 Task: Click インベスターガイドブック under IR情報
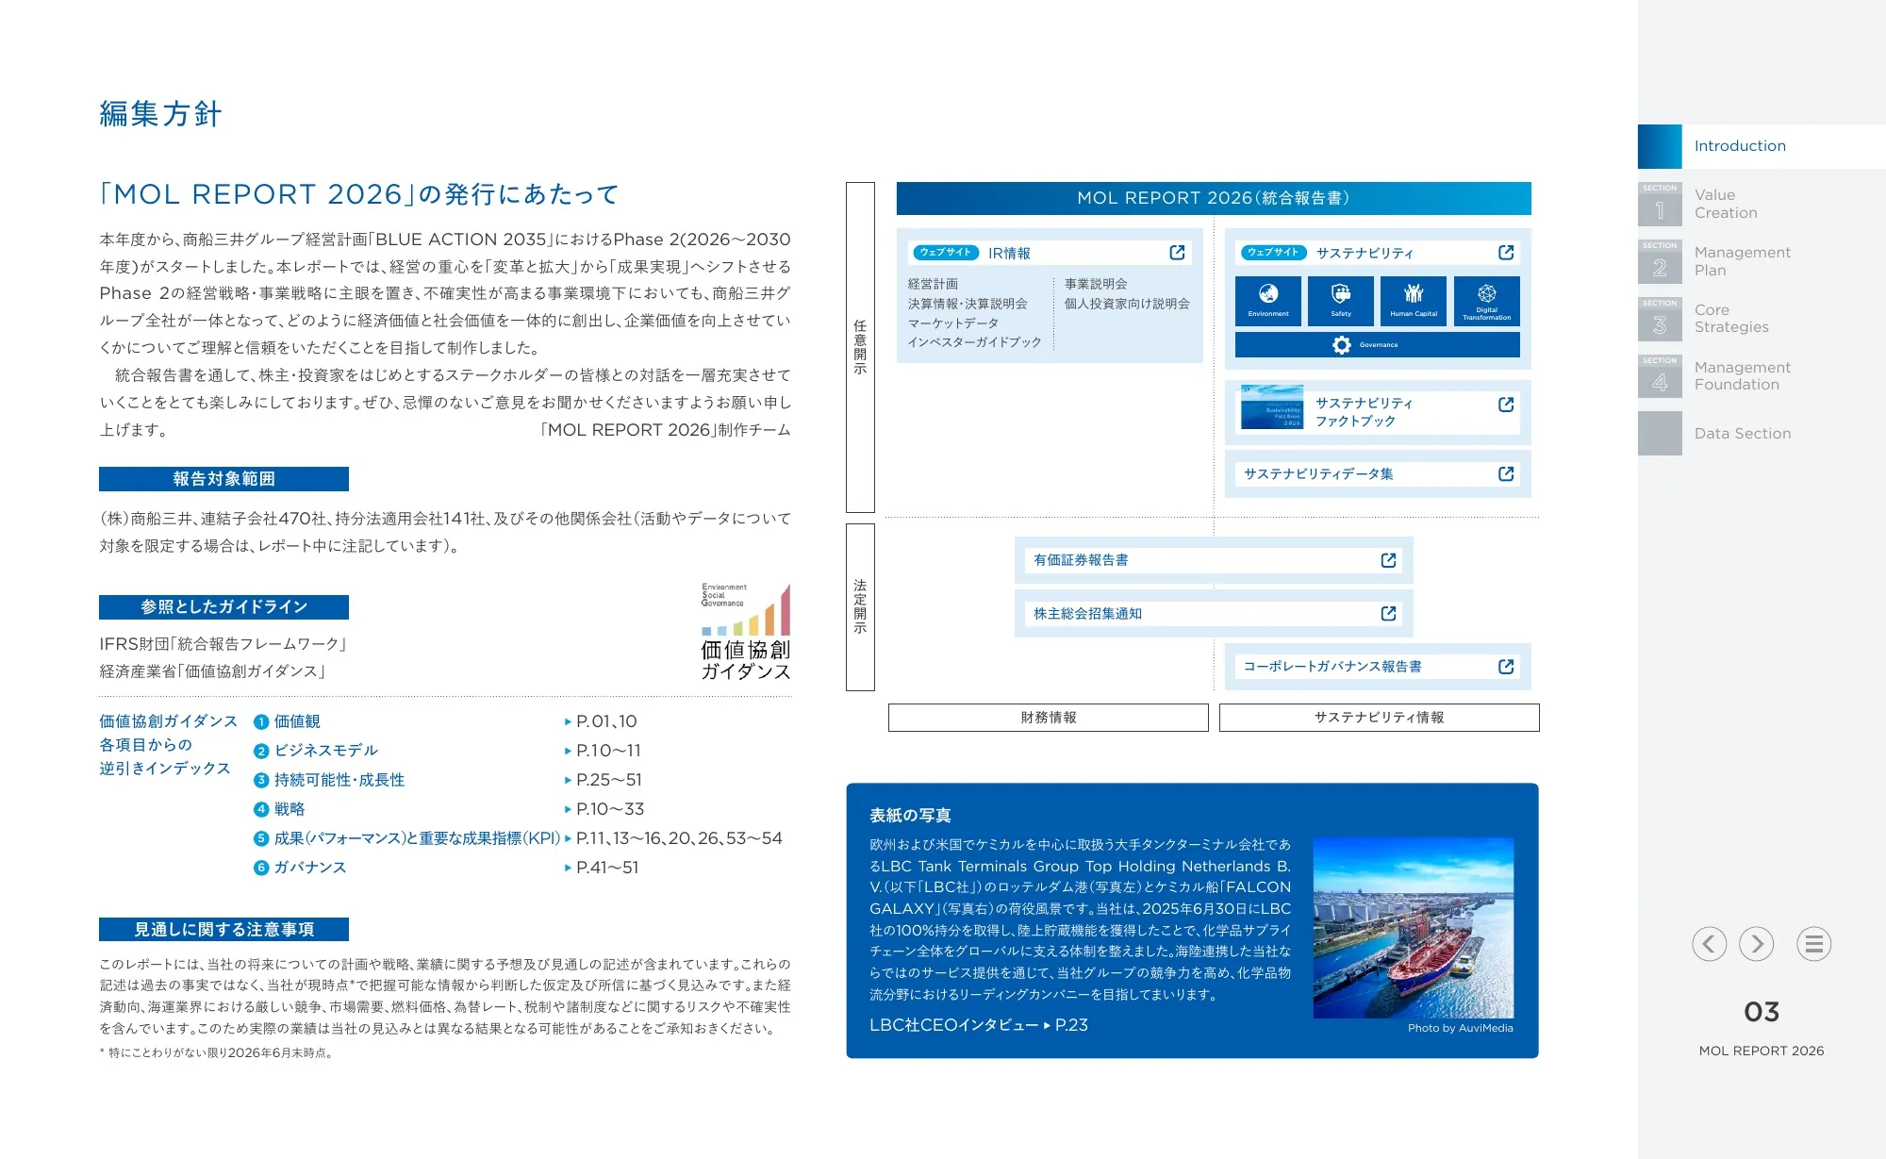[974, 342]
